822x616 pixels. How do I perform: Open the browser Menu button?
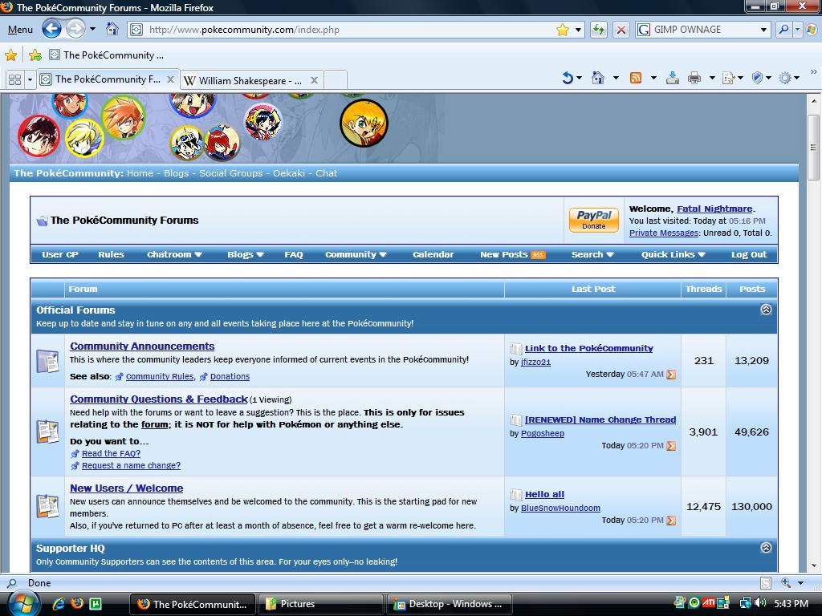pyautogui.click(x=20, y=30)
